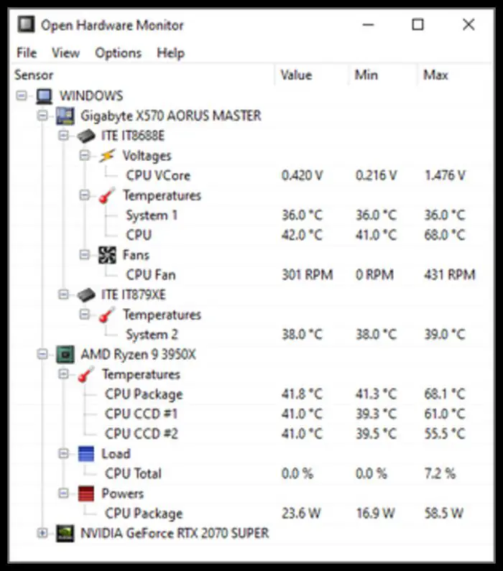This screenshot has width=503, height=571.
Task: Collapse the Load group
Action: 63,453
